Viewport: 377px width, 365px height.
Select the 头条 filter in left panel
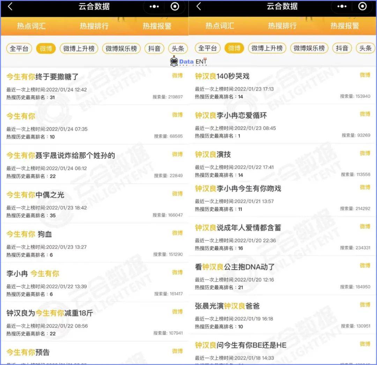click(x=178, y=49)
